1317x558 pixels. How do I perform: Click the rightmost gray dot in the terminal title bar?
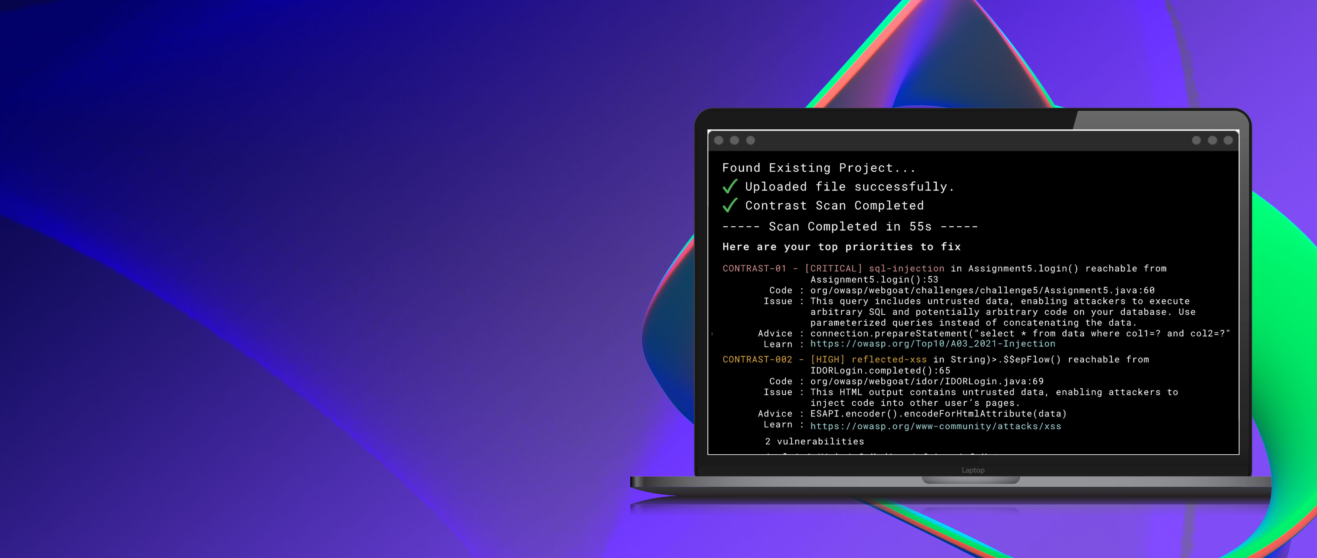tap(1228, 140)
